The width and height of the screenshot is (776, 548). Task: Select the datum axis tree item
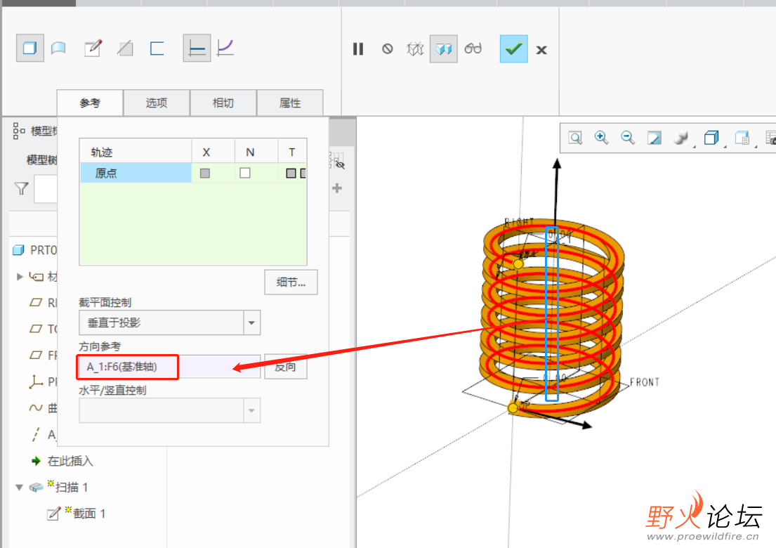tap(44, 435)
